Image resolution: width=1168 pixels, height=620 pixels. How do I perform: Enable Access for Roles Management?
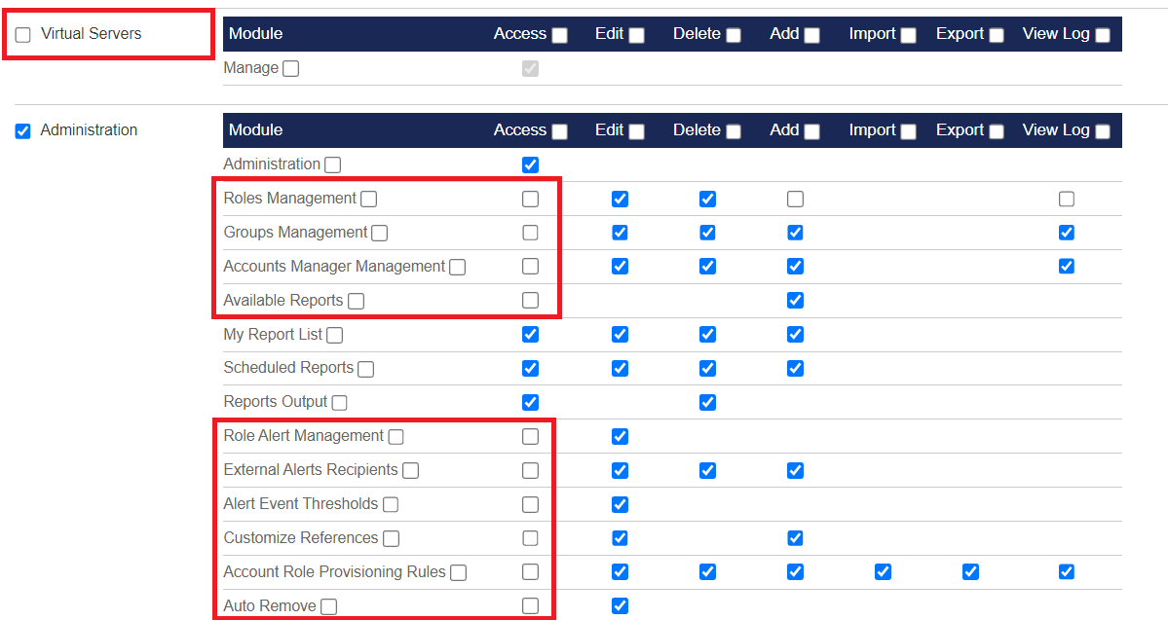click(530, 199)
